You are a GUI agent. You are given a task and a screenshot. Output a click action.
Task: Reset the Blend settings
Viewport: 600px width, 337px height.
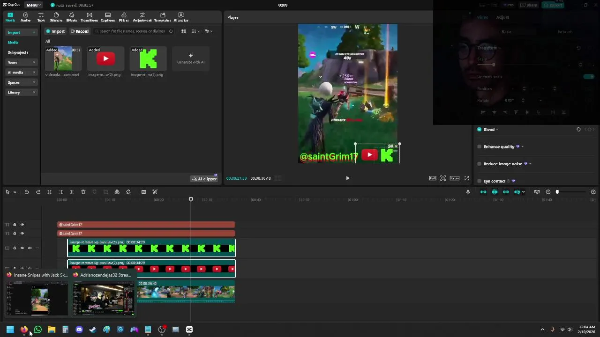[x=578, y=130]
